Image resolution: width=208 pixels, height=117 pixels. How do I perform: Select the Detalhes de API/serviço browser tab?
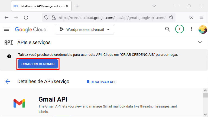41,6
